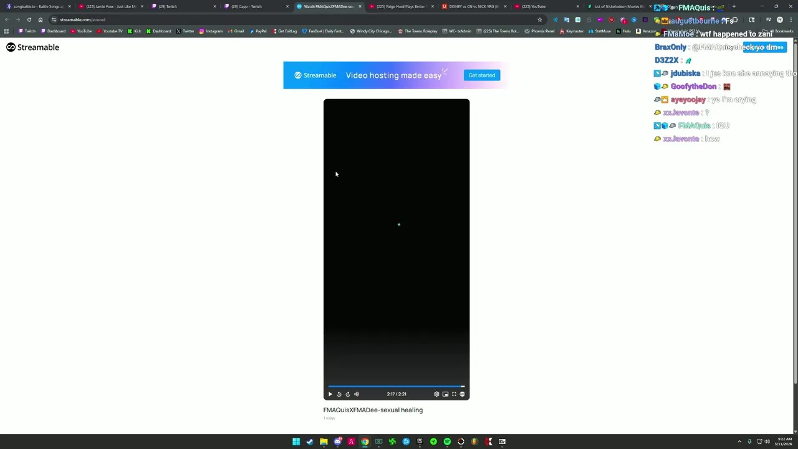This screenshot has width=798, height=449.
Task: Open Google Chrome from the taskbar
Action: (365, 442)
